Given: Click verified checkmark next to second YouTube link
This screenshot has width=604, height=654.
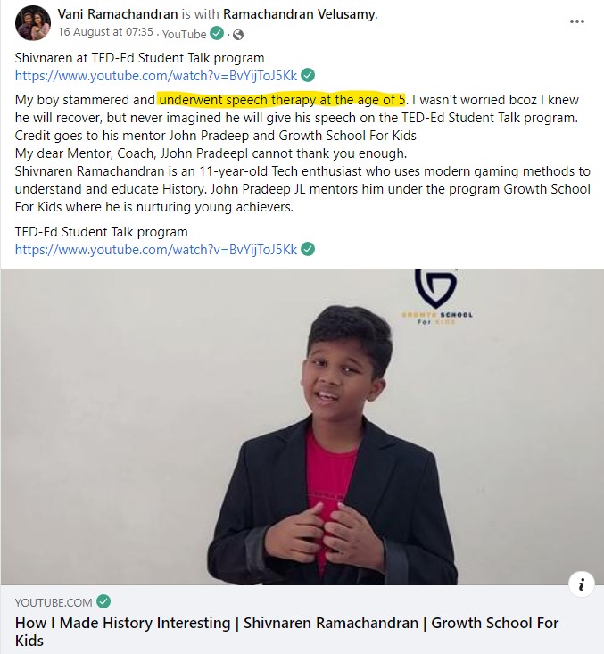Looking at the screenshot, I should (x=308, y=249).
